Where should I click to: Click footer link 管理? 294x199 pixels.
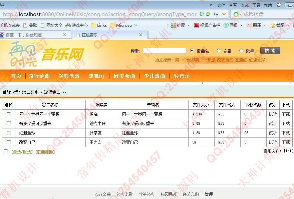pyautogui.click(x=209, y=194)
